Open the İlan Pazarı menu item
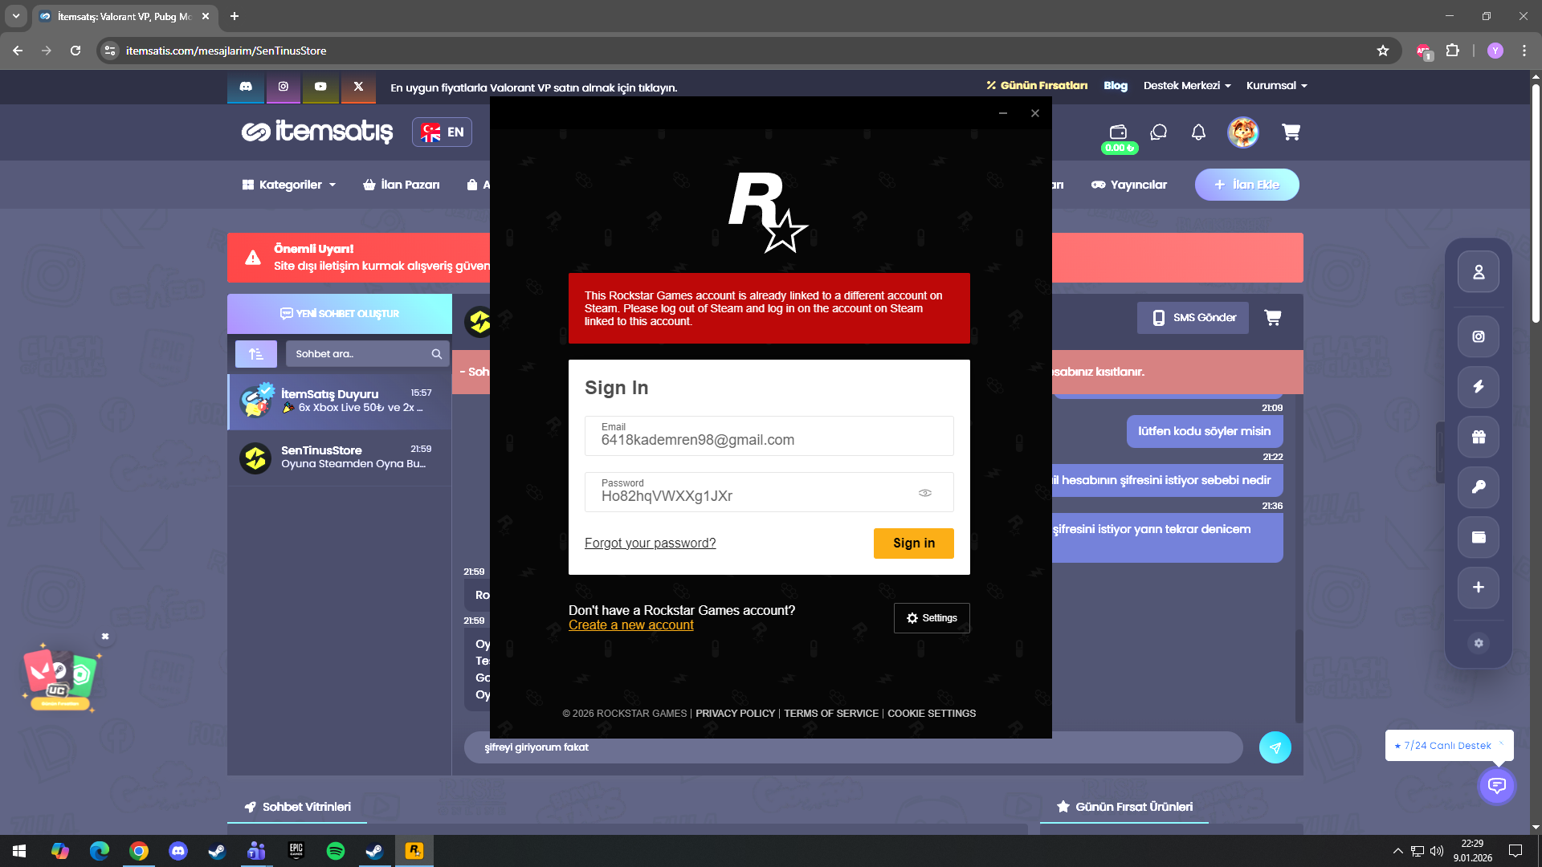The image size is (1542, 867). [402, 185]
